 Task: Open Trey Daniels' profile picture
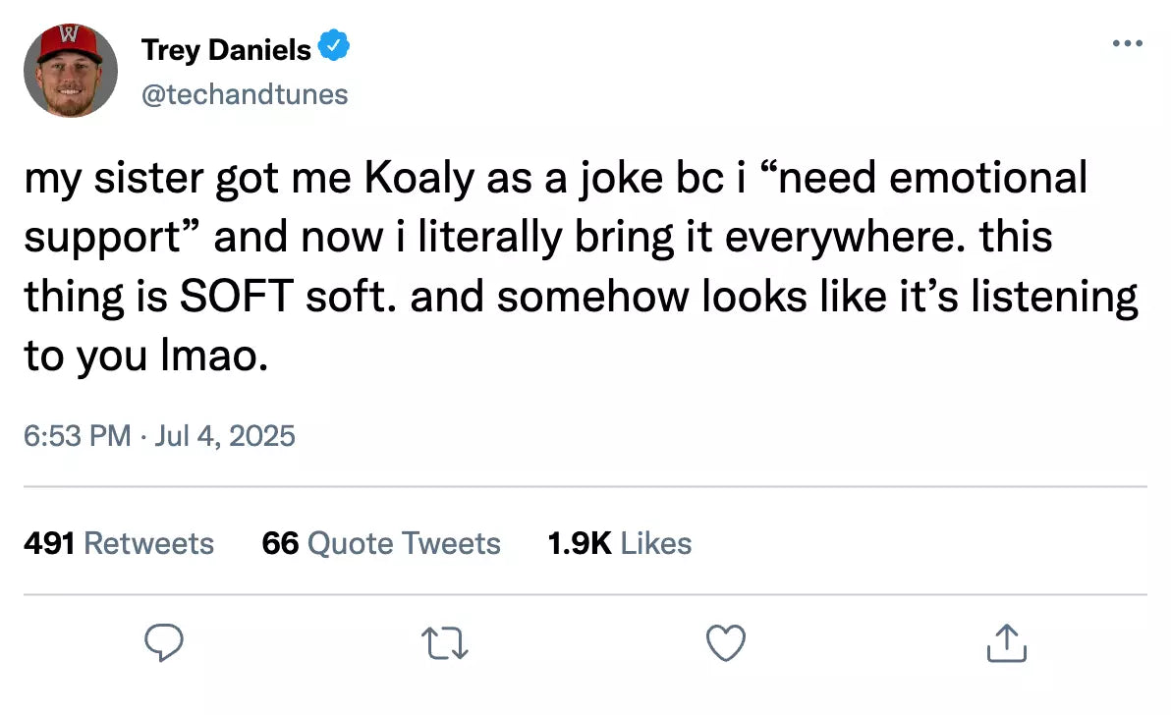coord(71,71)
